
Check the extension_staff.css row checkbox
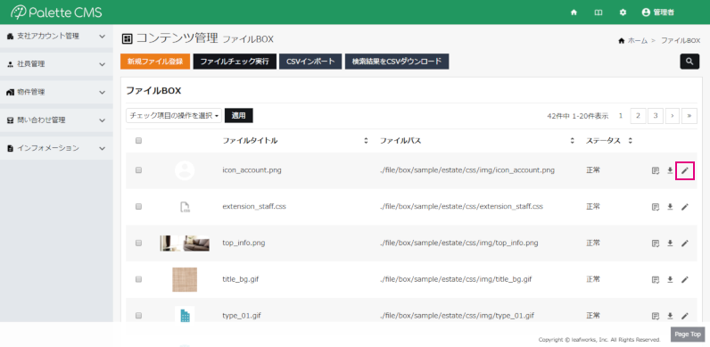[x=138, y=207]
